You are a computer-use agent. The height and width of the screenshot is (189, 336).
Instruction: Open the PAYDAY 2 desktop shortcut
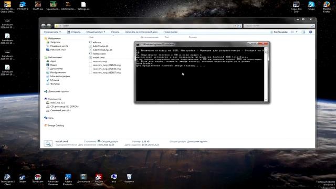(23, 6)
